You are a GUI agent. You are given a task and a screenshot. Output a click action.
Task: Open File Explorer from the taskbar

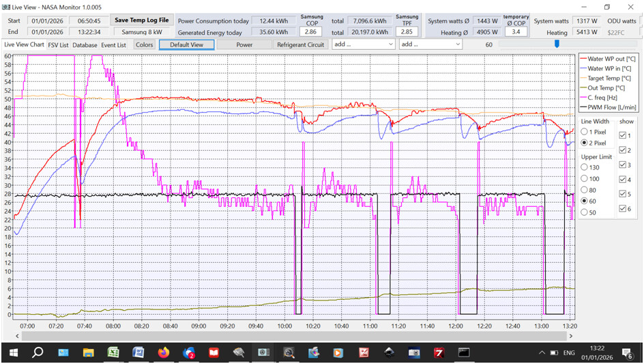click(88, 352)
